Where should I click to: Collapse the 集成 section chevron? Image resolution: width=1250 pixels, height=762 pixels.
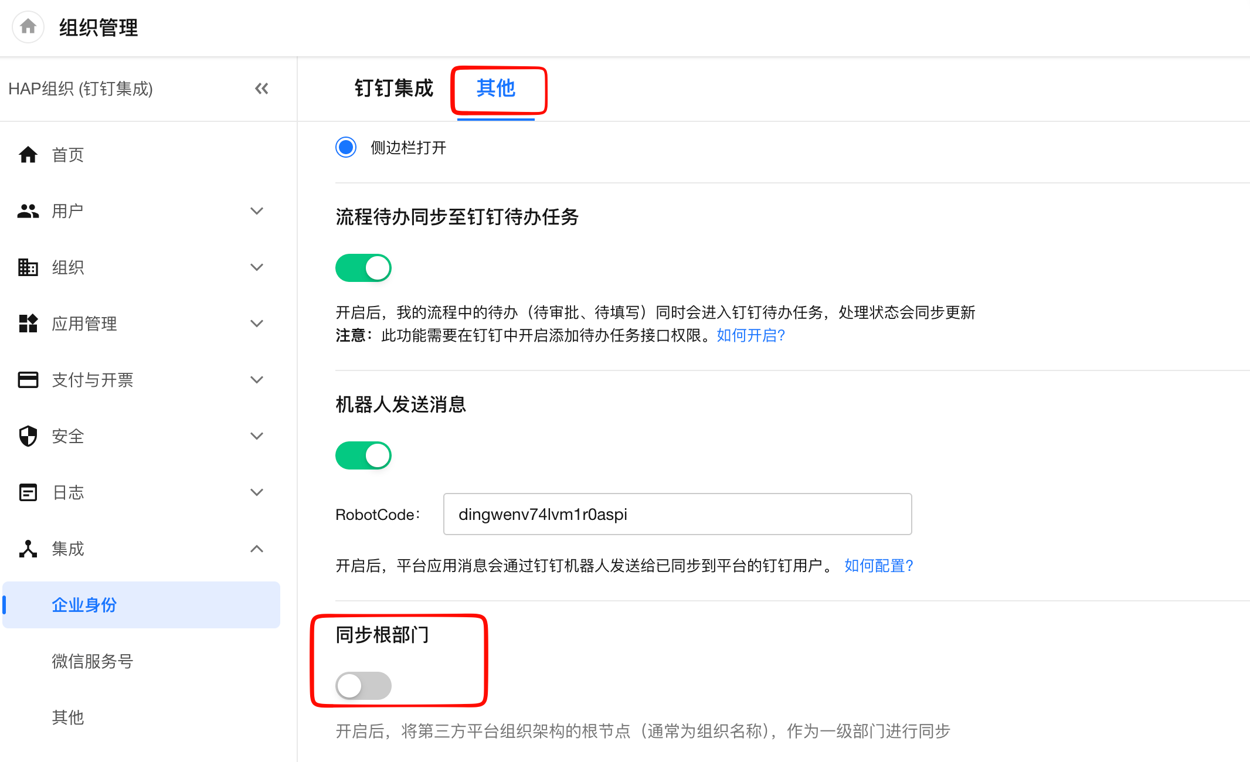click(257, 549)
